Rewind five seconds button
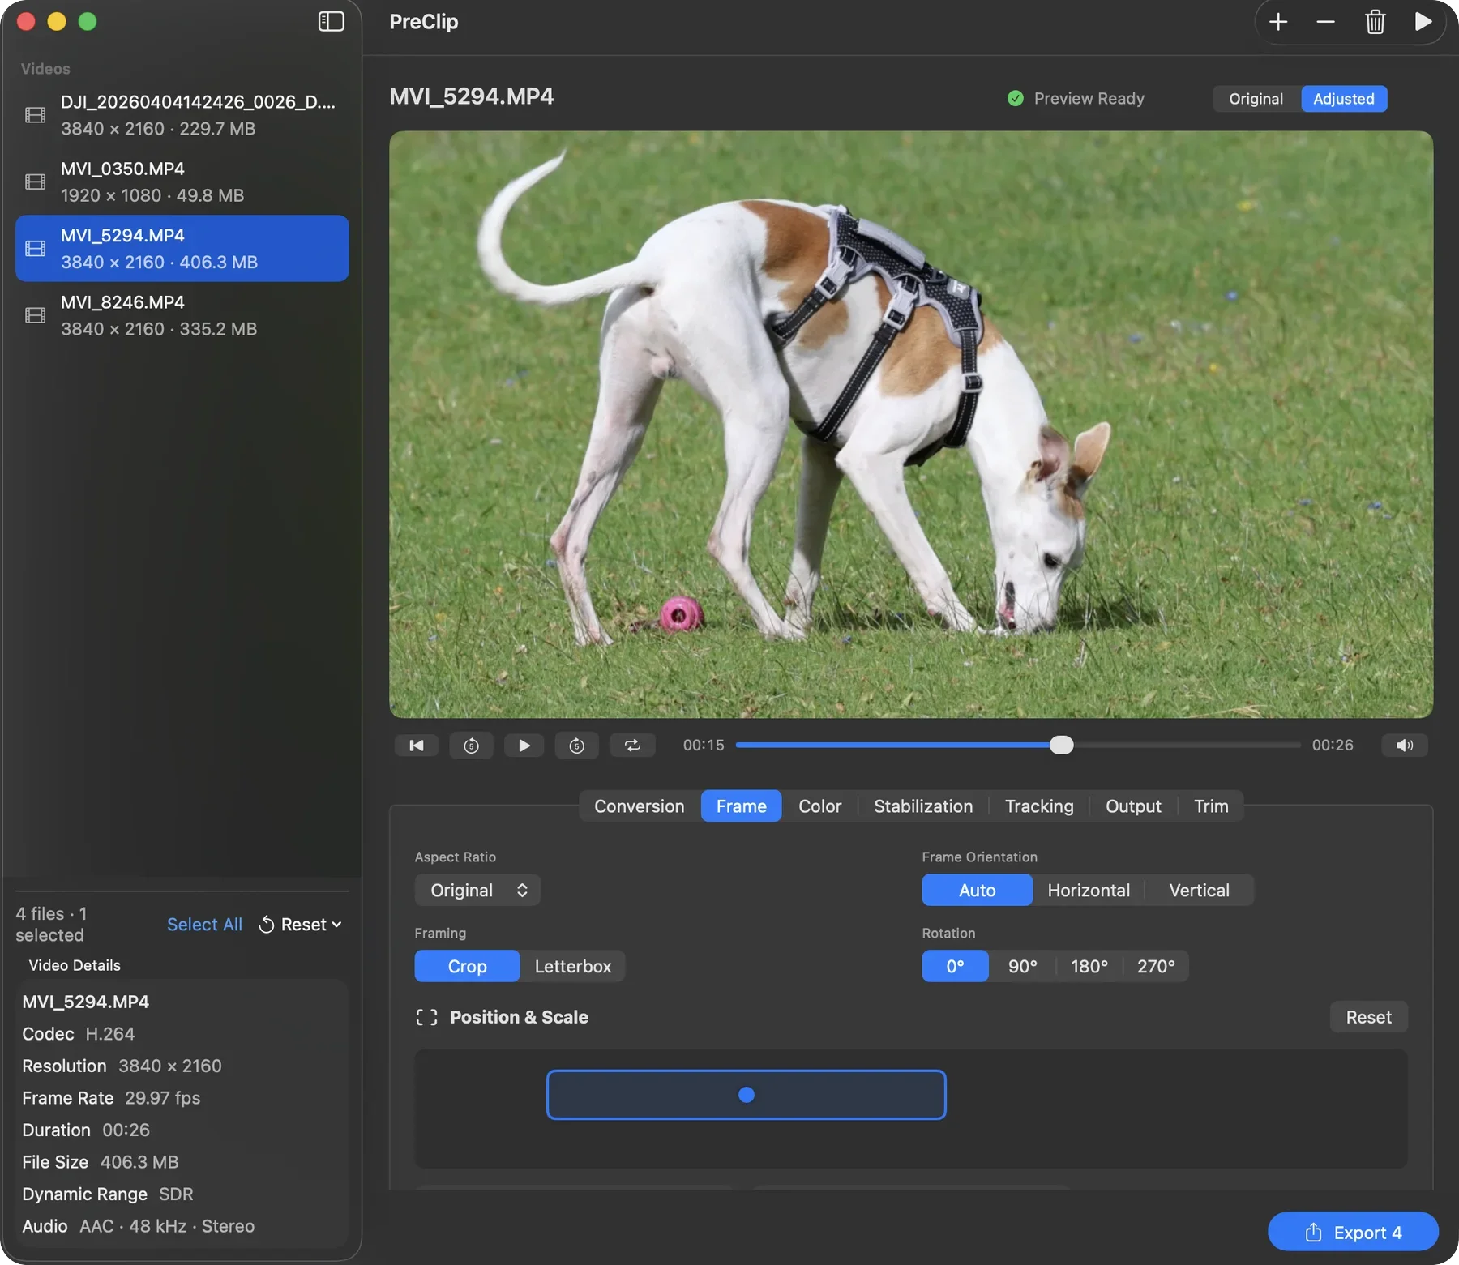 click(471, 745)
